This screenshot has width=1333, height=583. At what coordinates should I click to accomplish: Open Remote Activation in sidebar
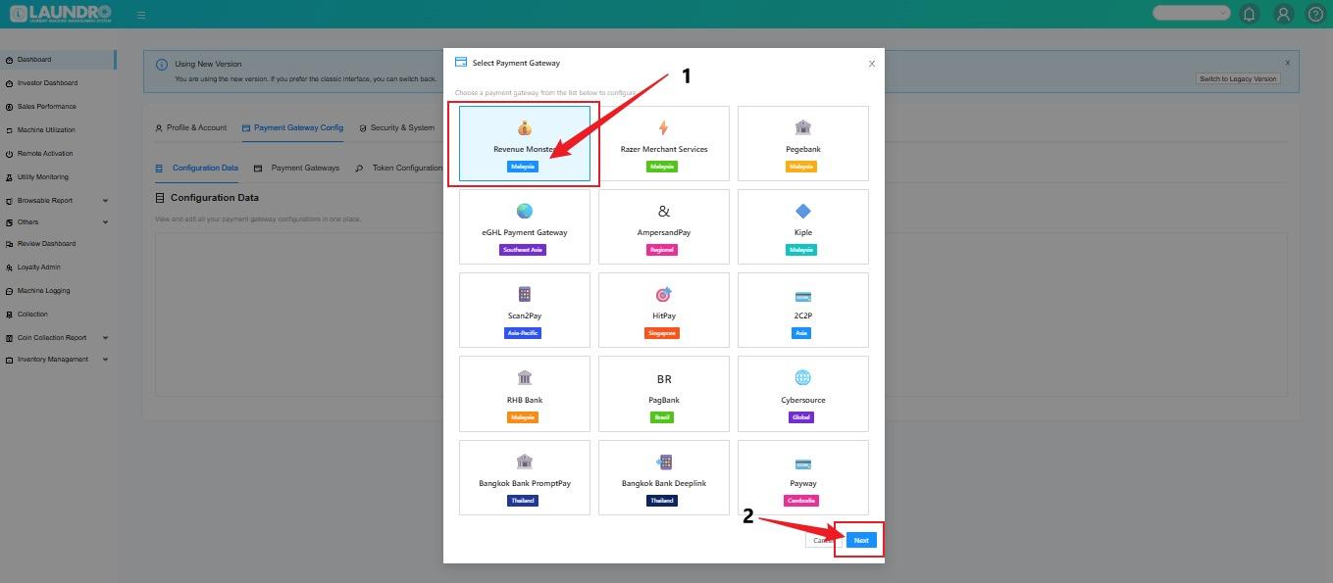58,154
